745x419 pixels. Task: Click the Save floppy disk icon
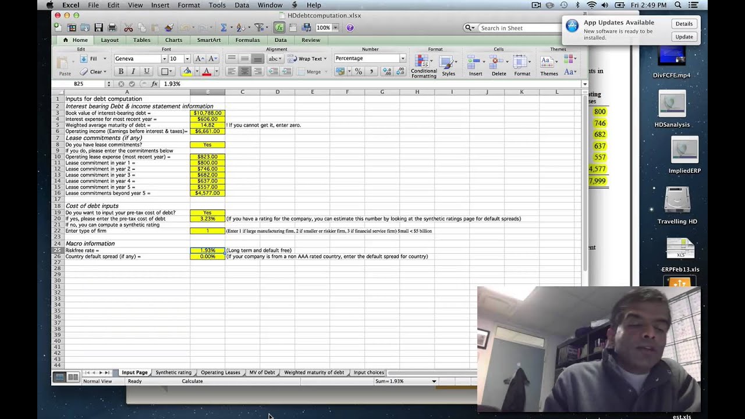coord(98,27)
